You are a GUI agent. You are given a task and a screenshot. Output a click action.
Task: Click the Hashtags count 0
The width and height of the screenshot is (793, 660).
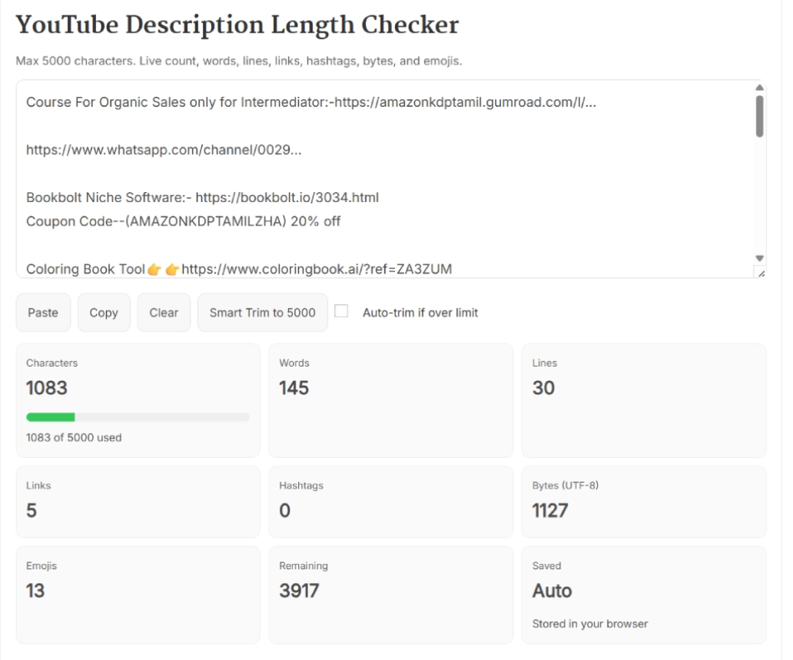pyautogui.click(x=284, y=511)
